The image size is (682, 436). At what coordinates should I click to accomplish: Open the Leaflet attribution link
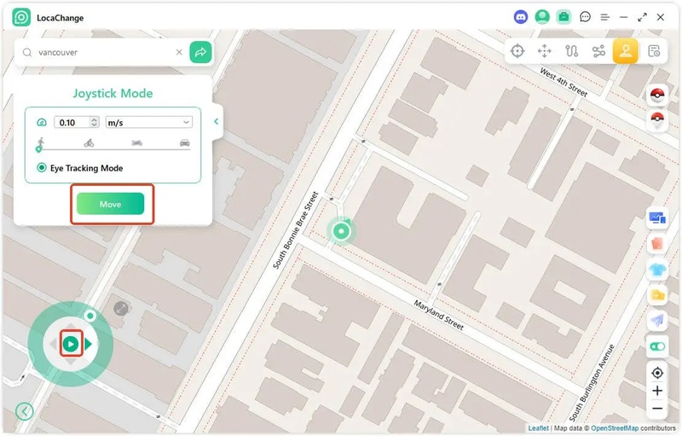click(x=538, y=428)
